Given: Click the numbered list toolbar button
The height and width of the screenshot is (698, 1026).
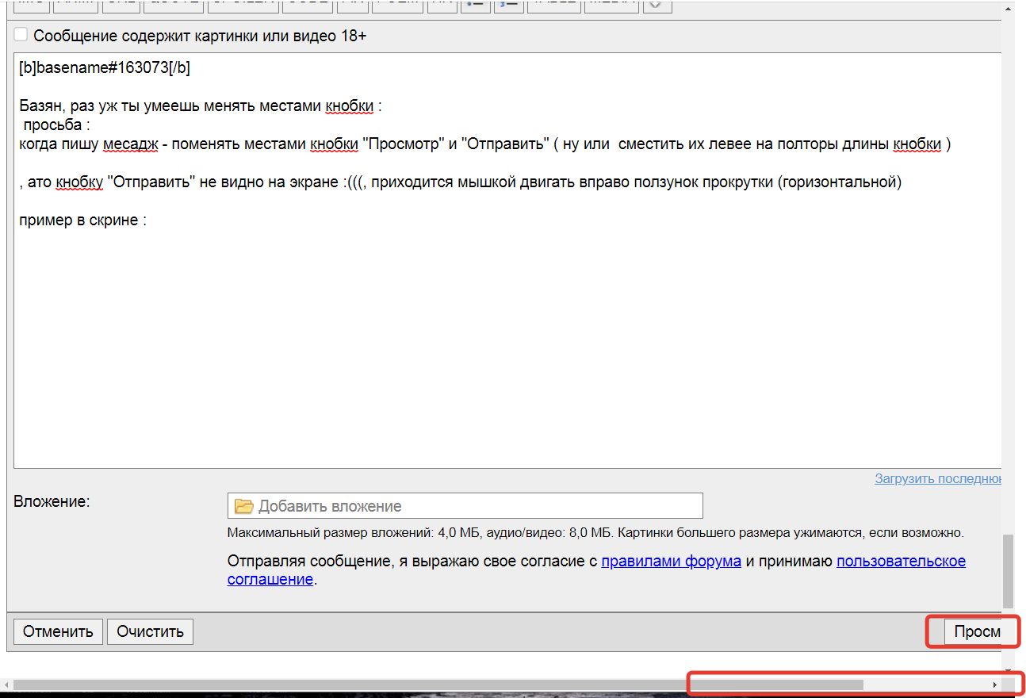Looking at the screenshot, I should pos(509,4).
